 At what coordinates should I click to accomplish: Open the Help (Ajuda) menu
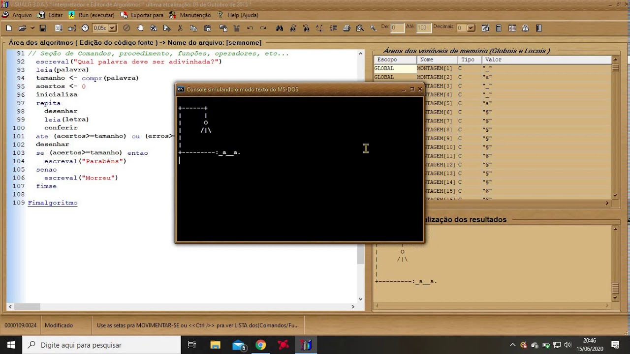(238, 15)
